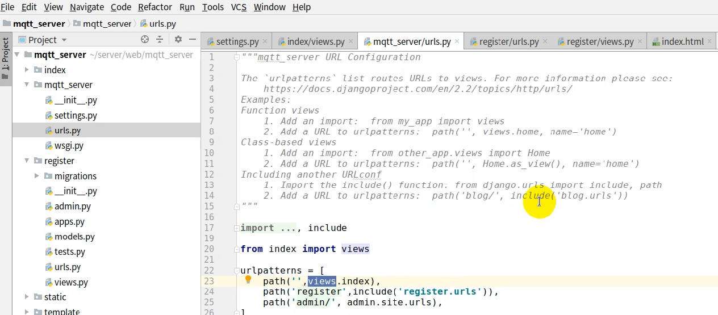Viewport: 718px width, 315px height.
Task: Collapse the urlpatterns list fold marker
Action: tap(236, 271)
